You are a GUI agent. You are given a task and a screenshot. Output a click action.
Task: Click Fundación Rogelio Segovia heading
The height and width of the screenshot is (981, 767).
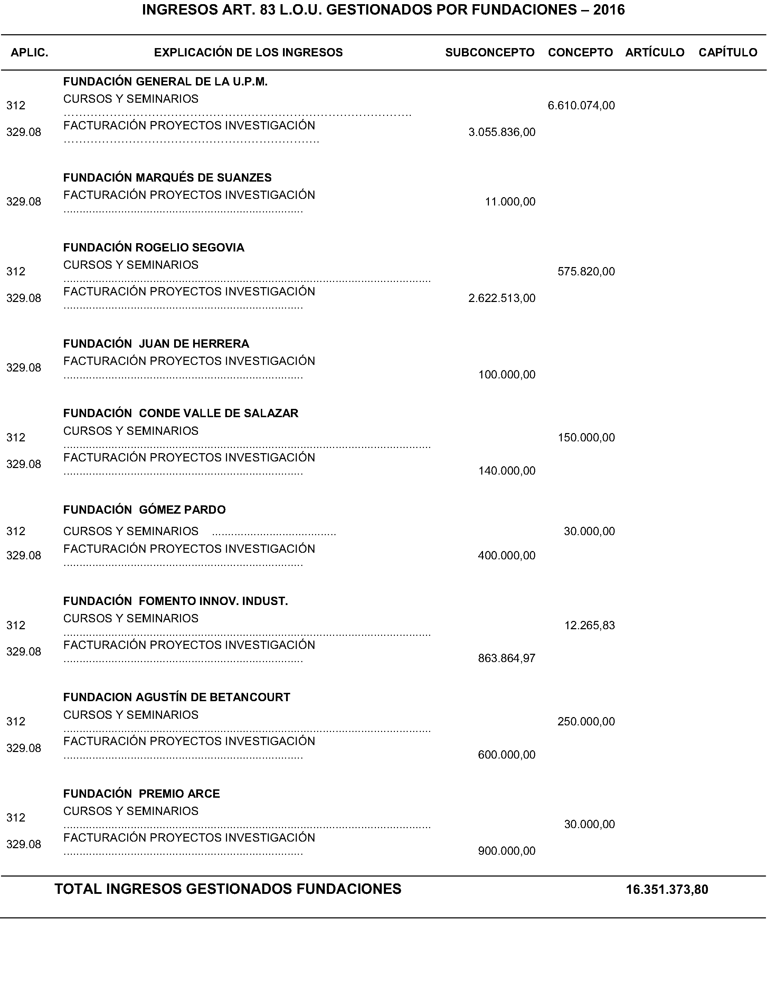(154, 248)
